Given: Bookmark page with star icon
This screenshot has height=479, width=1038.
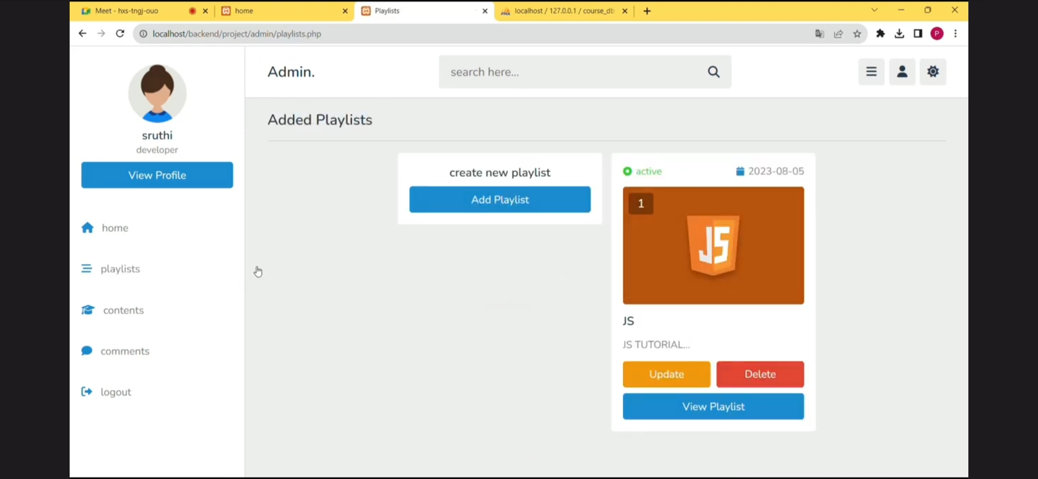Looking at the screenshot, I should 857,34.
